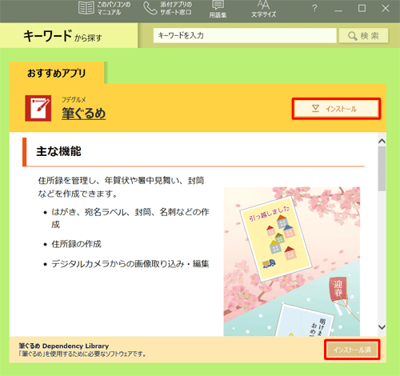
Task: Click the scrollbar up arrow
Action: [382, 142]
